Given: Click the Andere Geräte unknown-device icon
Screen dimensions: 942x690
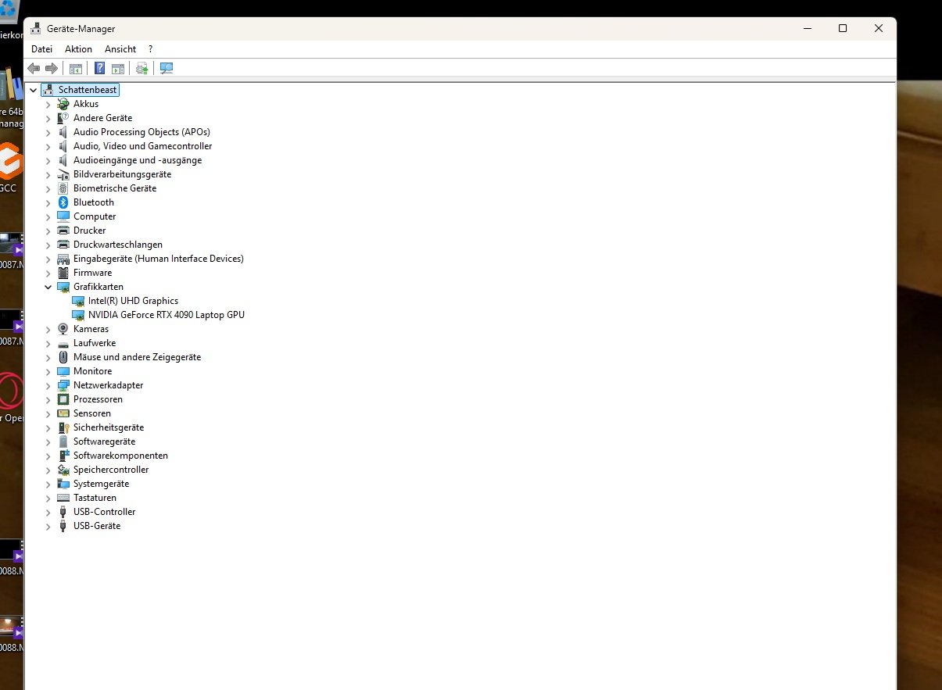Looking at the screenshot, I should 63,118.
